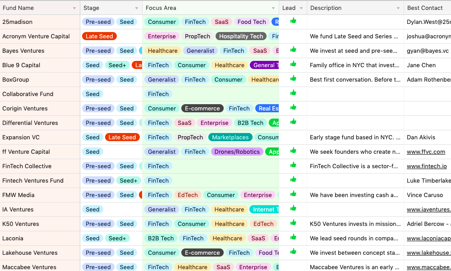The image size is (451, 271).
Task: Click the Seed+ tag for Fintech Ventures Fund
Action: (128, 180)
